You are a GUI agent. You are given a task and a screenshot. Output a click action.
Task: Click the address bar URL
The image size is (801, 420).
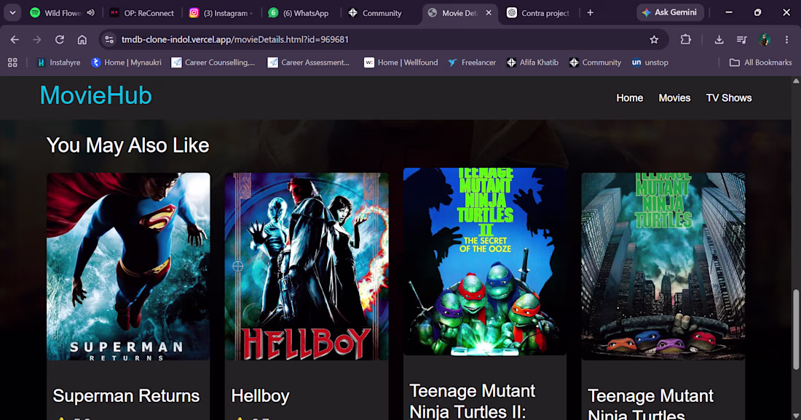point(235,39)
